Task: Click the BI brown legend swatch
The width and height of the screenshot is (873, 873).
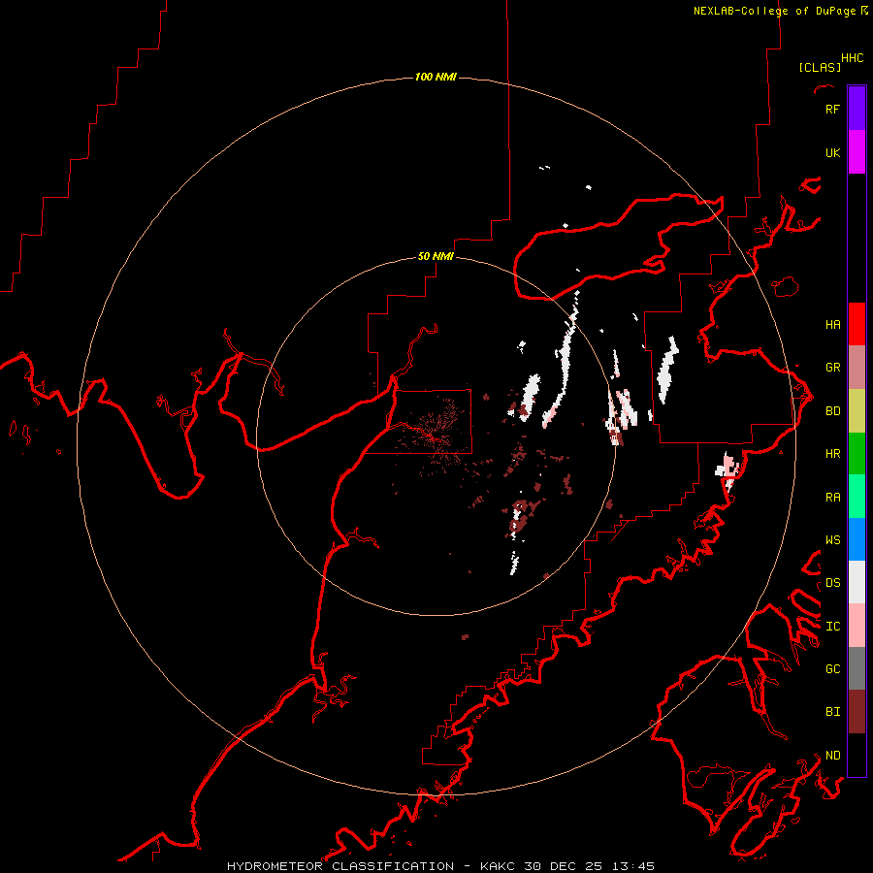Action: (x=857, y=712)
